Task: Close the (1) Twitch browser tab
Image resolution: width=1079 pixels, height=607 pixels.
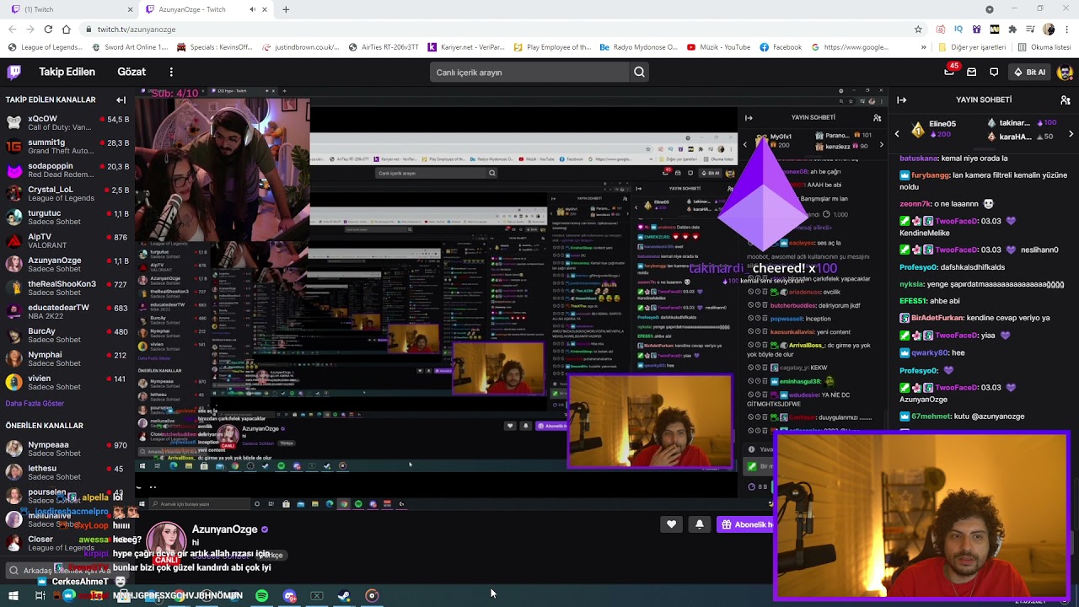Action: [130, 9]
